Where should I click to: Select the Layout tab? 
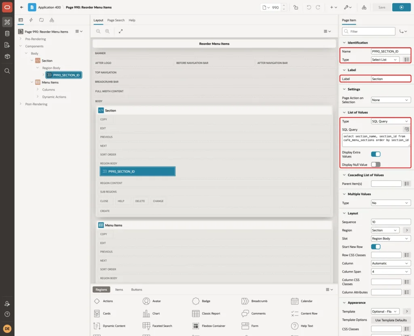tap(98, 20)
